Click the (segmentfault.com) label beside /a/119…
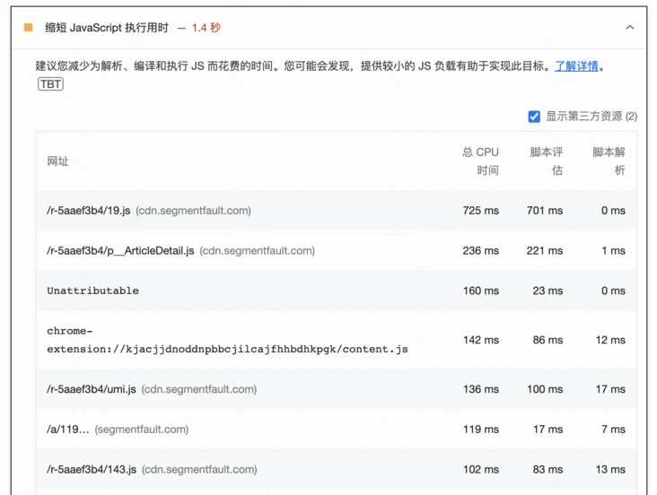The width and height of the screenshot is (657, 495). coord(142,430)
